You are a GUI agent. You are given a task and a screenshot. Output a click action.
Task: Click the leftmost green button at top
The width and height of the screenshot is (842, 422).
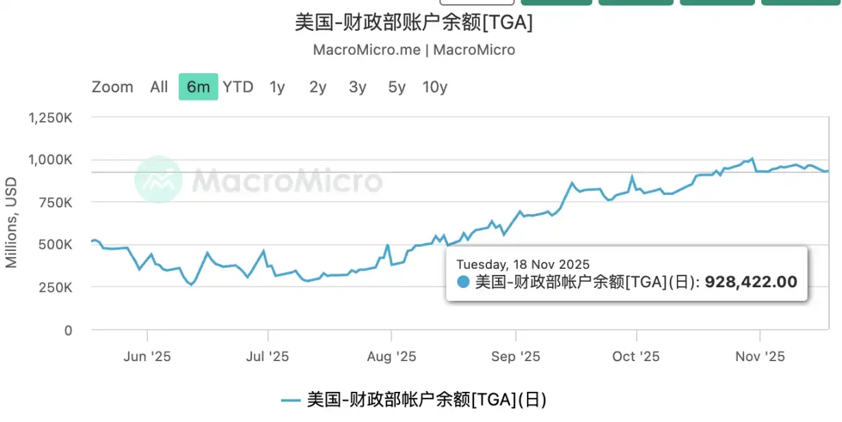556,2
